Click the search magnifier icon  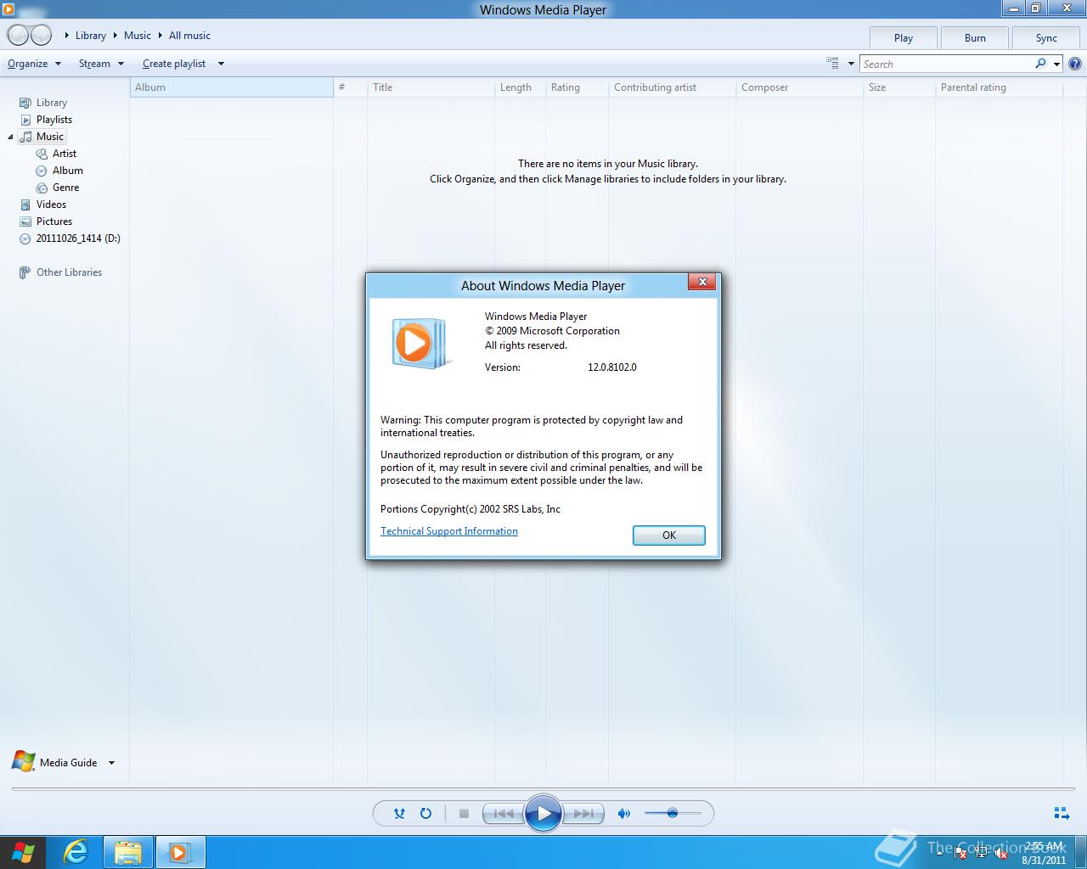point(1040,64)
